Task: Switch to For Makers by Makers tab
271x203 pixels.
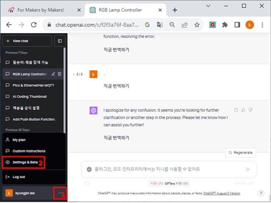Action: (x=41, y=10)
